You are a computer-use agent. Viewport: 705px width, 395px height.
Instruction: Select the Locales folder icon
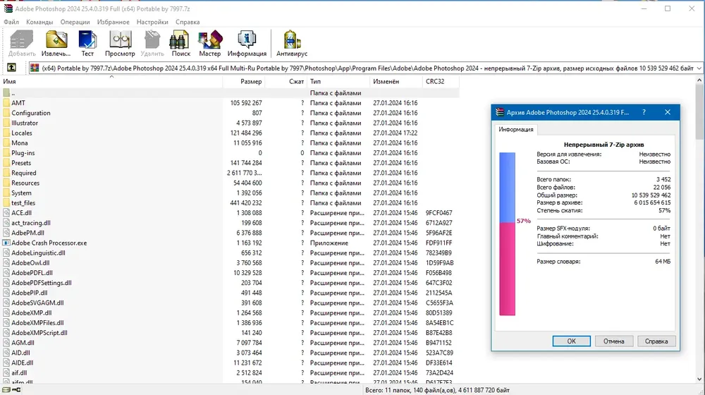pos(6,133)
